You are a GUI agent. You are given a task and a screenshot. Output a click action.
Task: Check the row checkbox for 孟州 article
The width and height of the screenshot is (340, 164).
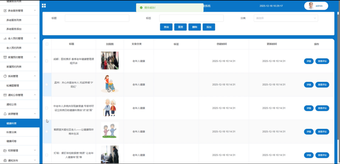pos(46,85)
